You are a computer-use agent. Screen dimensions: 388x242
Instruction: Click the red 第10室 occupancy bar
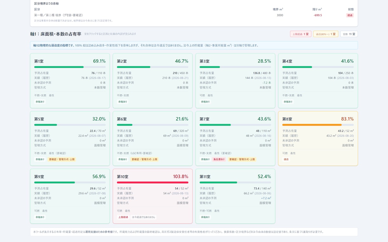click(x=153, y=182)
